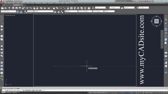Click the Plot printer icon
Viewport: 168px width, 94px height.
pos(13,8)
